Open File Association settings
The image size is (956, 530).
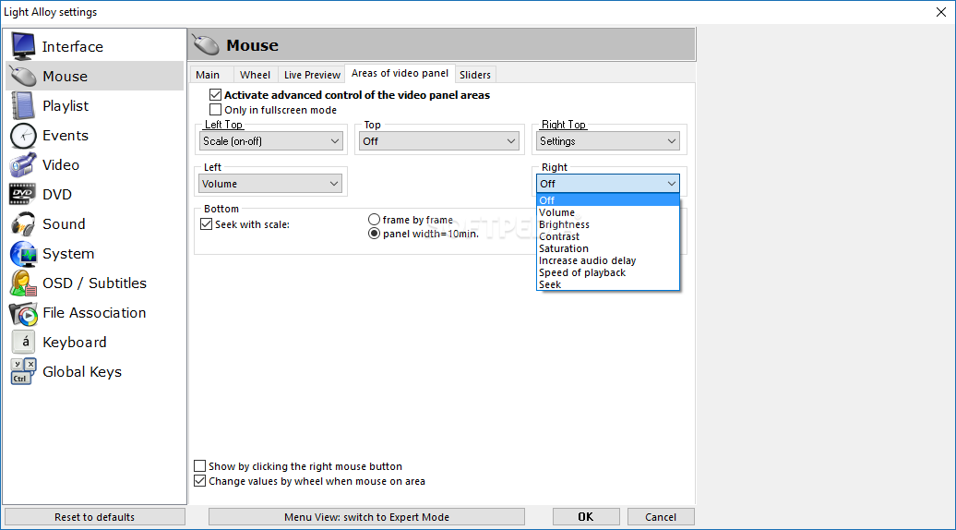(x=95, y=313)
